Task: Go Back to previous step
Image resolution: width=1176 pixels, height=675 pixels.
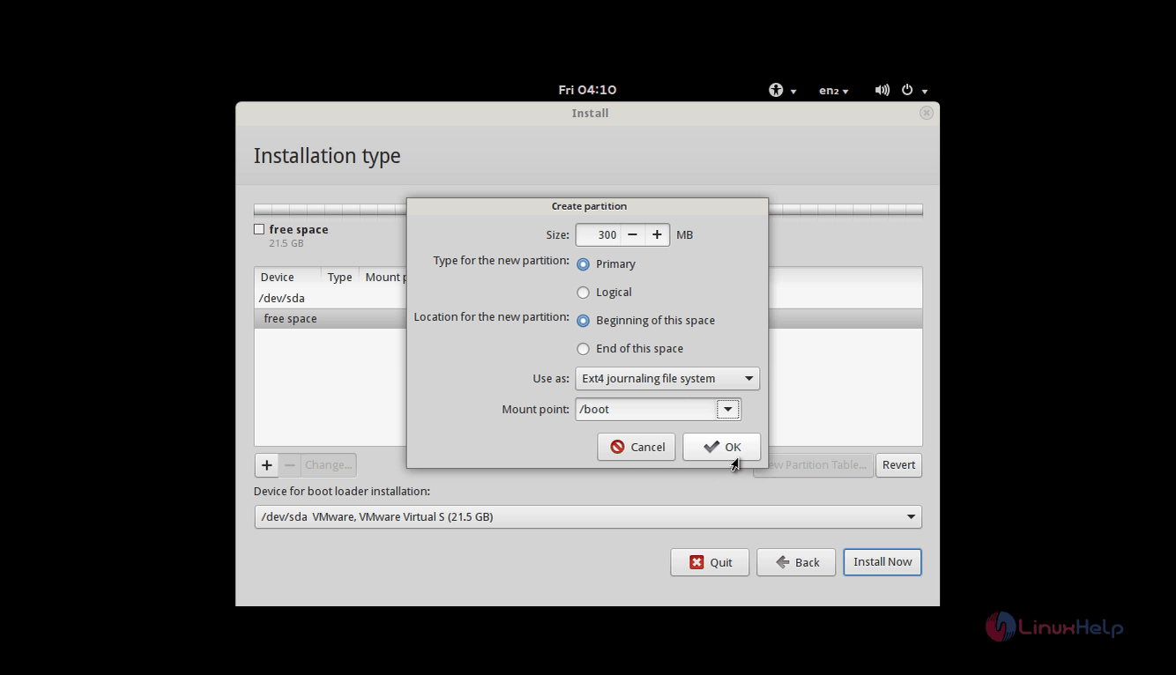Action: click(796, 562)
